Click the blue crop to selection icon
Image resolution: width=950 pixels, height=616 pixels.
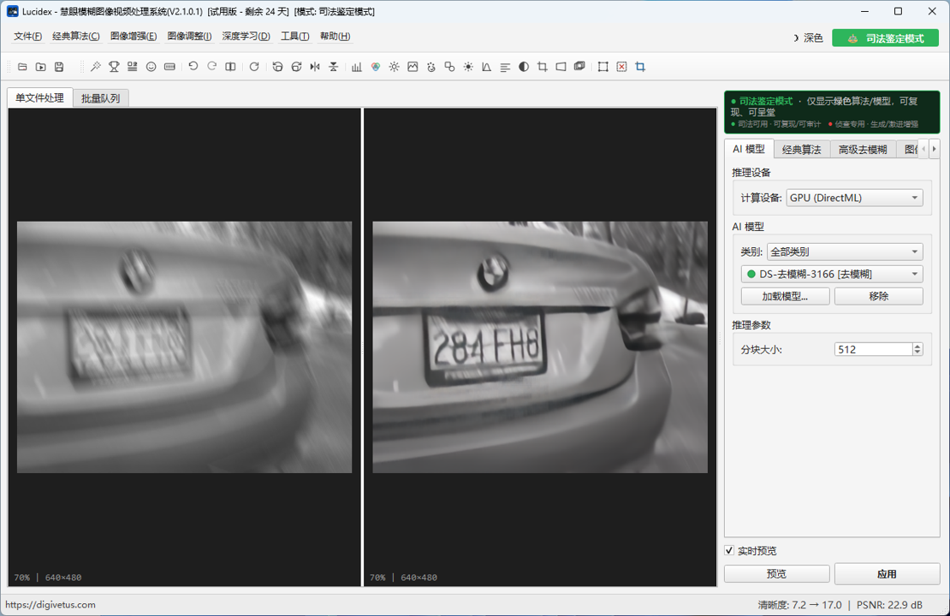[640, 67]
